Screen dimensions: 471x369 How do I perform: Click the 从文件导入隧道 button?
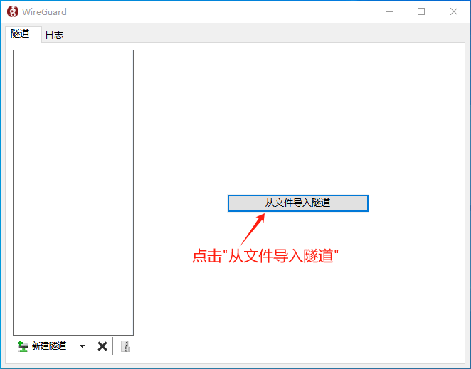click(297, 203)
